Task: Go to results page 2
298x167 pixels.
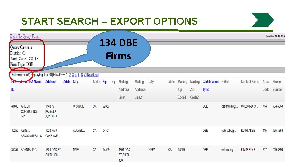Action: (70, 75)
